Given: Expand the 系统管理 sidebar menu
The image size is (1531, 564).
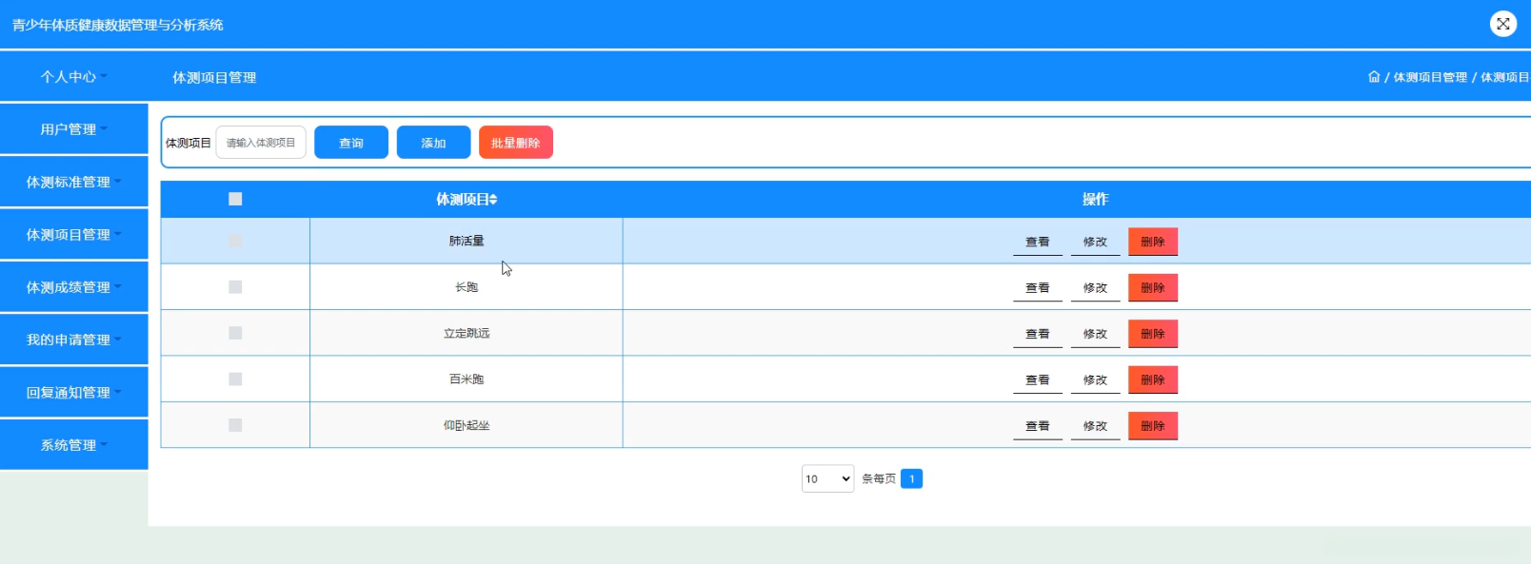Looking at the screenshot, I should point(74,445).
